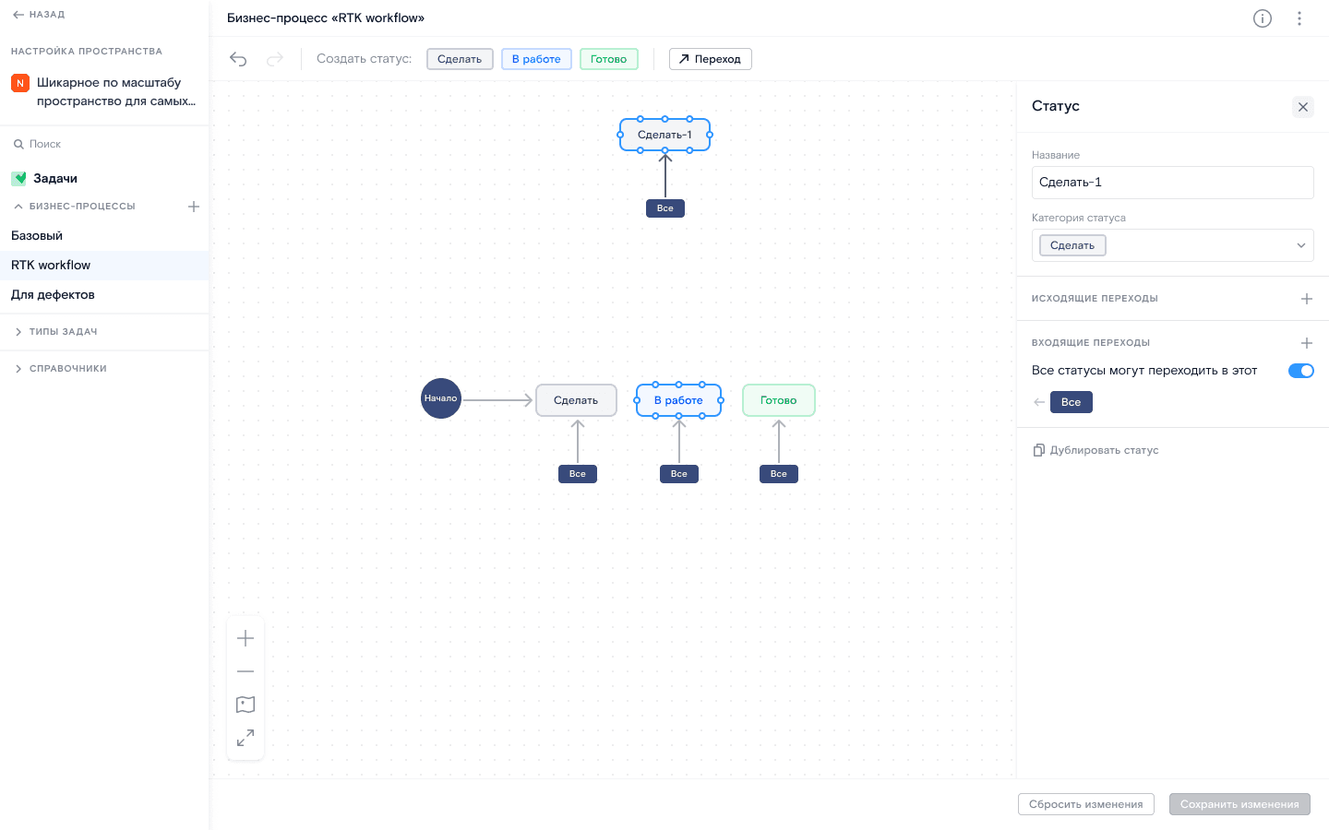1329x830 pixels.
Task: Click the Все tag under Готово
Action: [779, 474]
